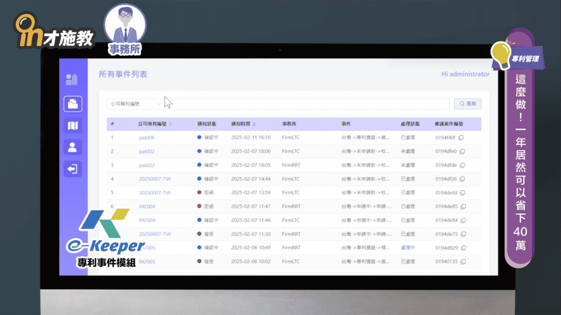
Task: Sort the table by 公司專利編號 column
Action: pos(170,124)
